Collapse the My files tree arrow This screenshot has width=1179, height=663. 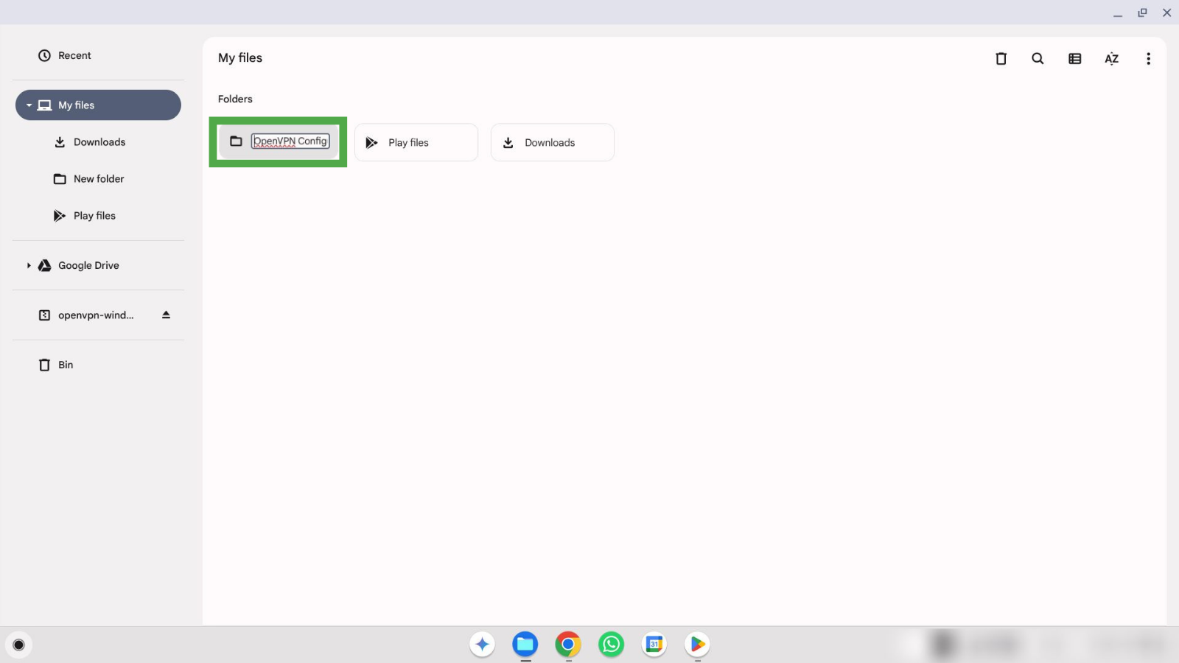[29, 105]
